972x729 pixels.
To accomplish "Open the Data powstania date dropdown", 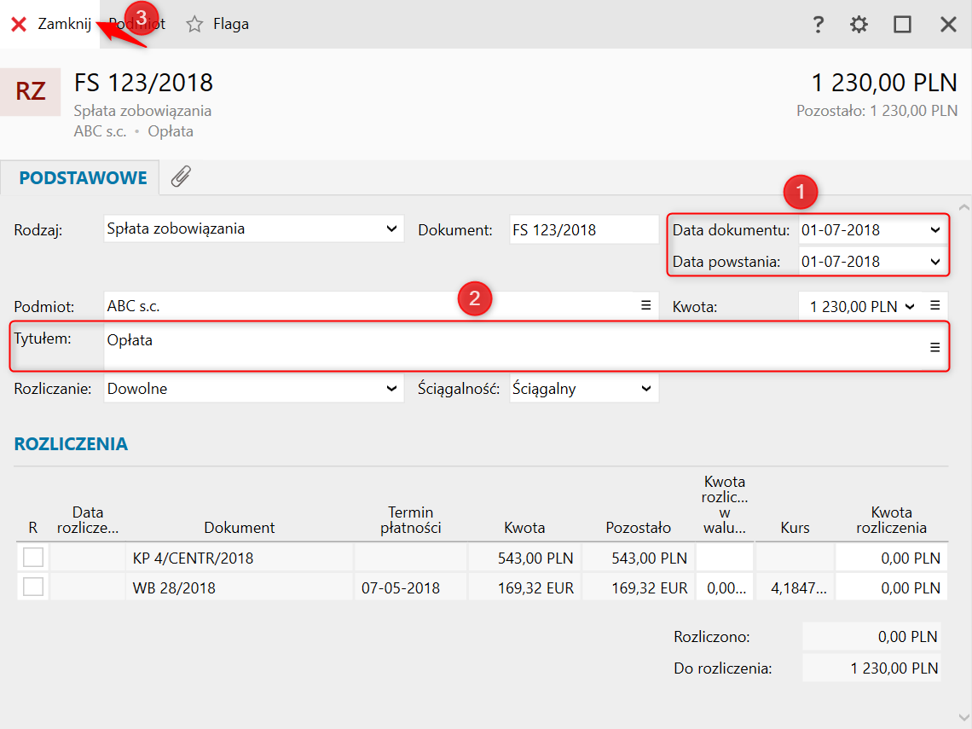I will (x=935, y=262).
